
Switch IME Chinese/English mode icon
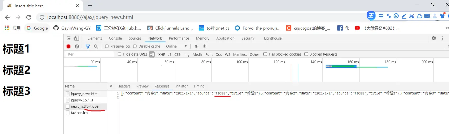tap(381, 16)
